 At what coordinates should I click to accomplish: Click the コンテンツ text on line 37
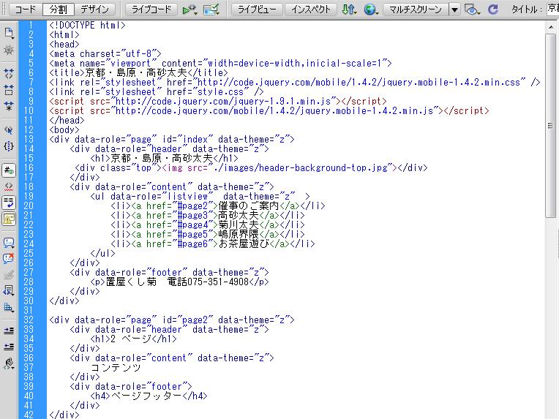(x=116, y=367)
